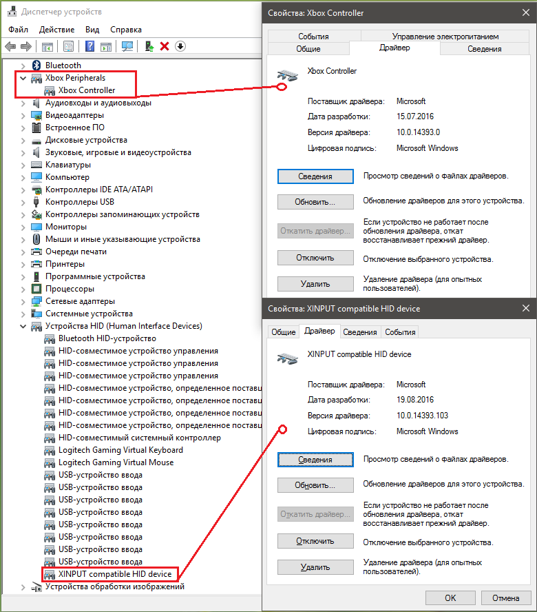Click the Мониторы monitor category icon
Screen dimensions: 537x612
(x=36, y=227)
